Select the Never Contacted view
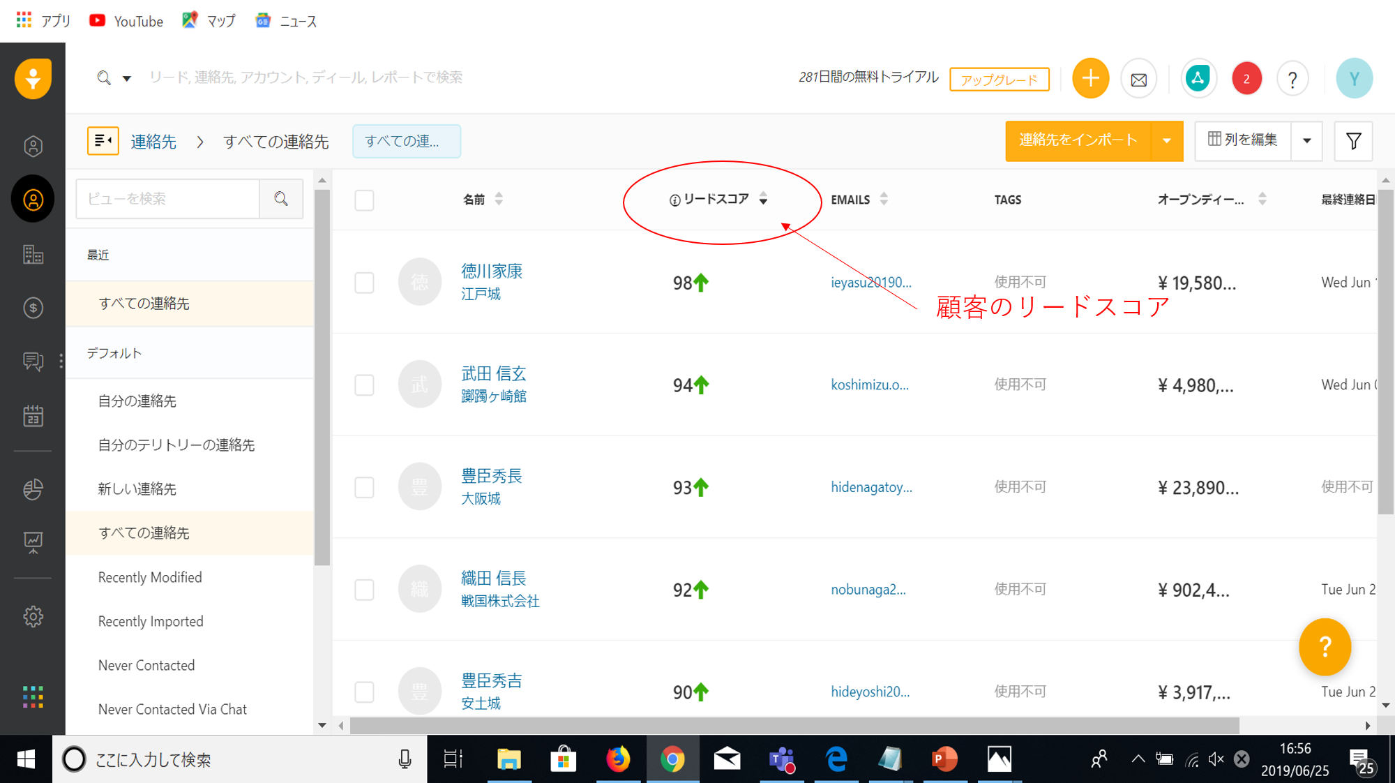Viewport: 1395px width, 783px height. pyautogui.click(x=146, y=665)
